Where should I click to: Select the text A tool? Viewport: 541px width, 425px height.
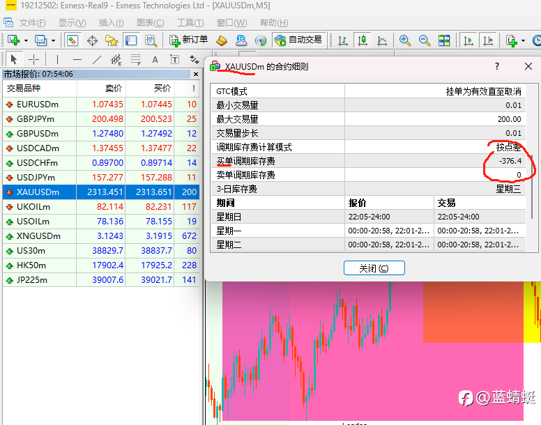pyautogui.click(x=155, y=60)
